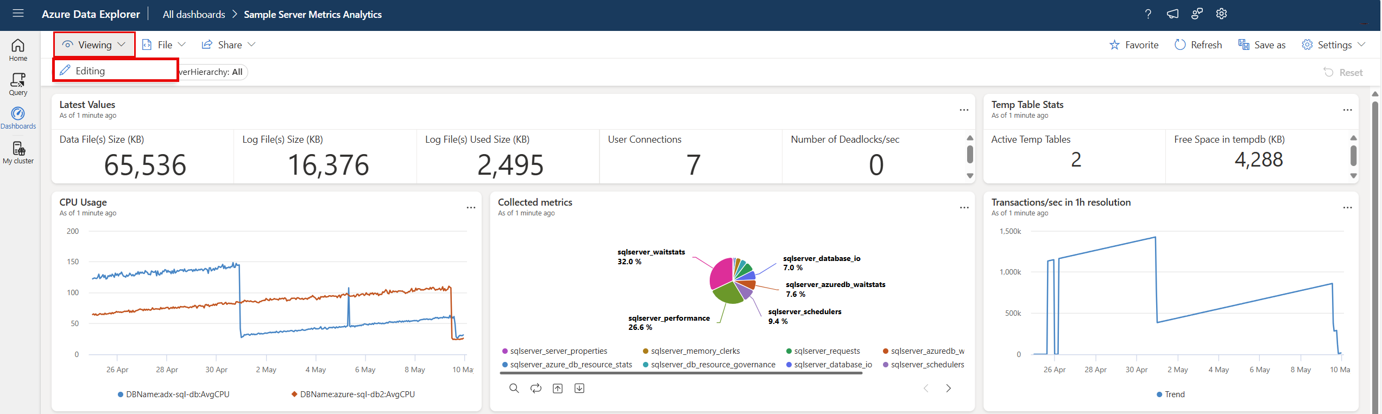Open the CPU Usage tile options menu
Screen dimensions: 1382x414
(x=471, y=208)
